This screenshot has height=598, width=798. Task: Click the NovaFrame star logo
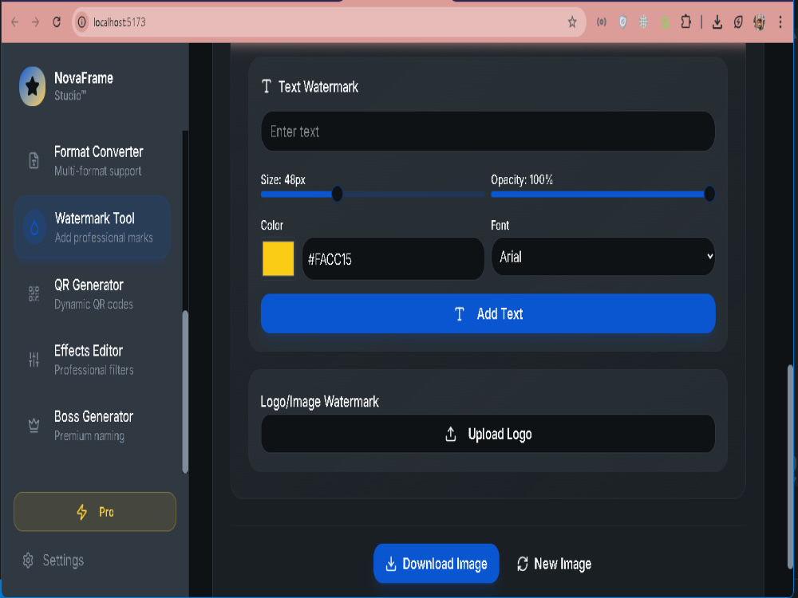coord(32,86)
